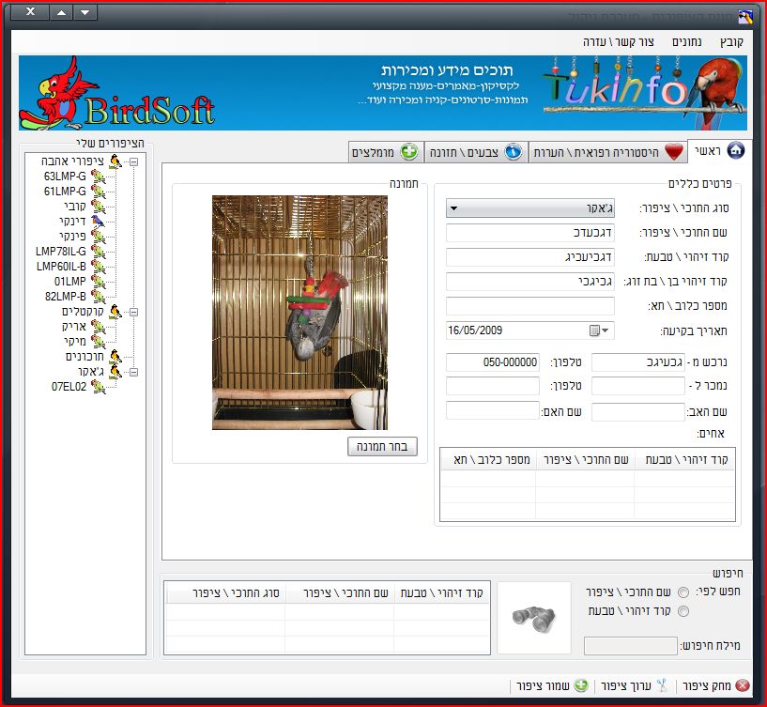This screenshot has width=767, height=707.
Task: Open the calendar icon in hatching date
Action: click(x=594, y=330)
